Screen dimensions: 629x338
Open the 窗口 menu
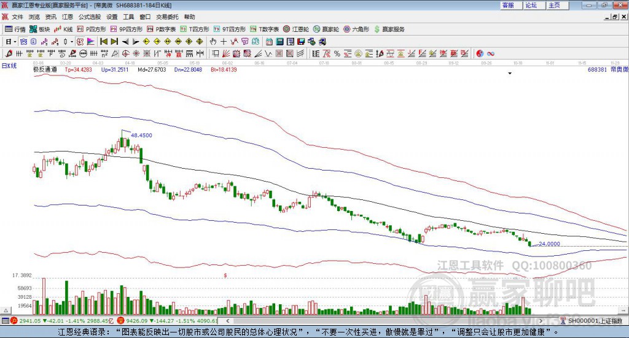click(x=145, y=17)
